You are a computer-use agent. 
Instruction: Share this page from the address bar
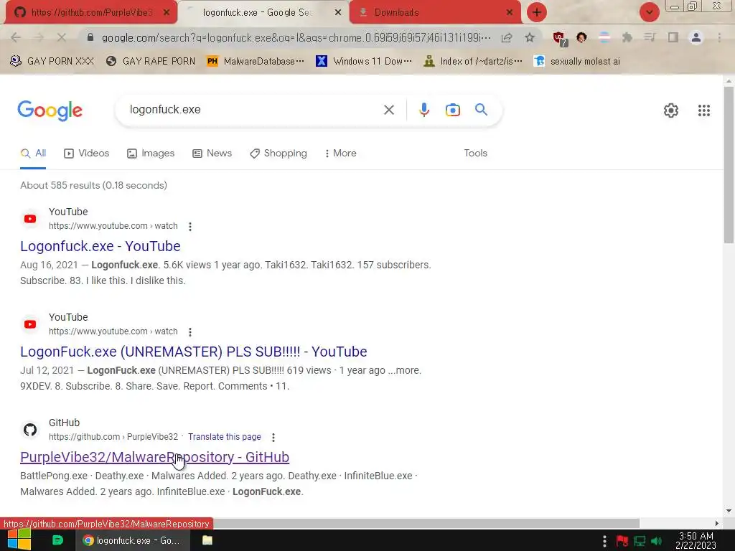point(507,37)
